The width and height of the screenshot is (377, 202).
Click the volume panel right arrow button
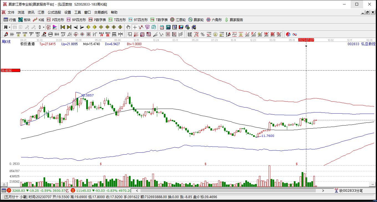(x=372, y=184)
